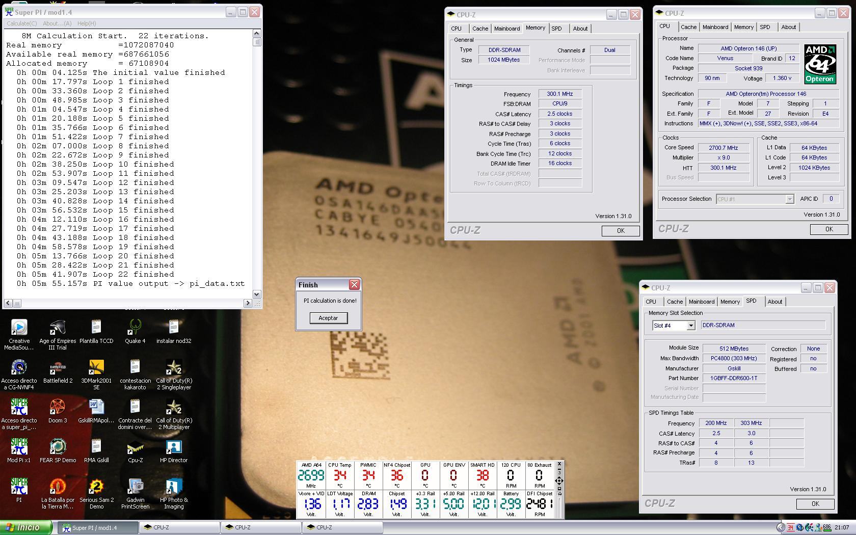This screenshot has width=856, height=535.
Task: Click the Super PI line 'Loop 22 finished'
Action: (x=95, y=275)
